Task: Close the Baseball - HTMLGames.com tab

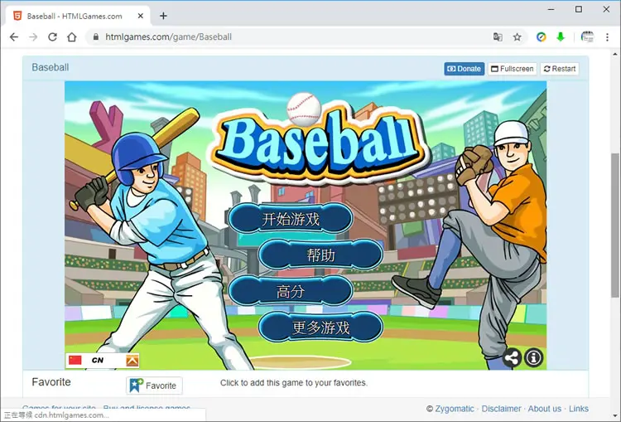Action: pos(141,16)
